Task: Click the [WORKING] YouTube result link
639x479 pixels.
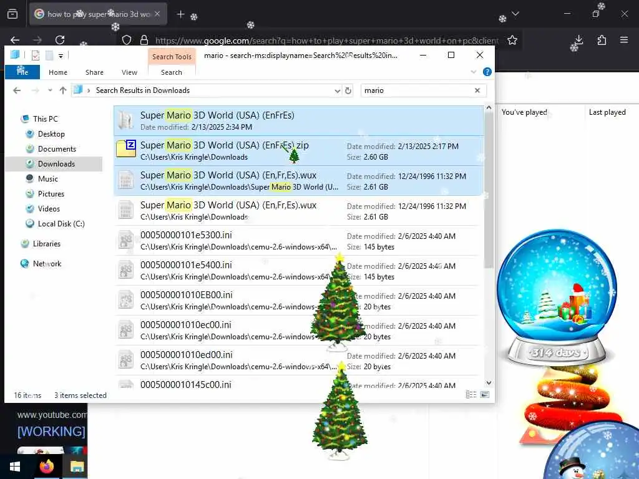Action: pos(51,432)
